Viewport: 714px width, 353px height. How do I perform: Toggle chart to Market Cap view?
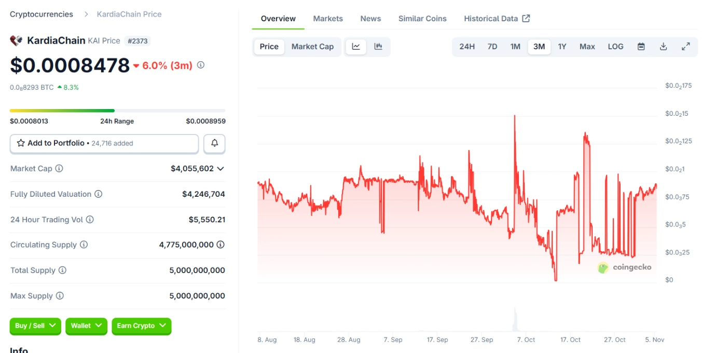click(x=312, y=47)
